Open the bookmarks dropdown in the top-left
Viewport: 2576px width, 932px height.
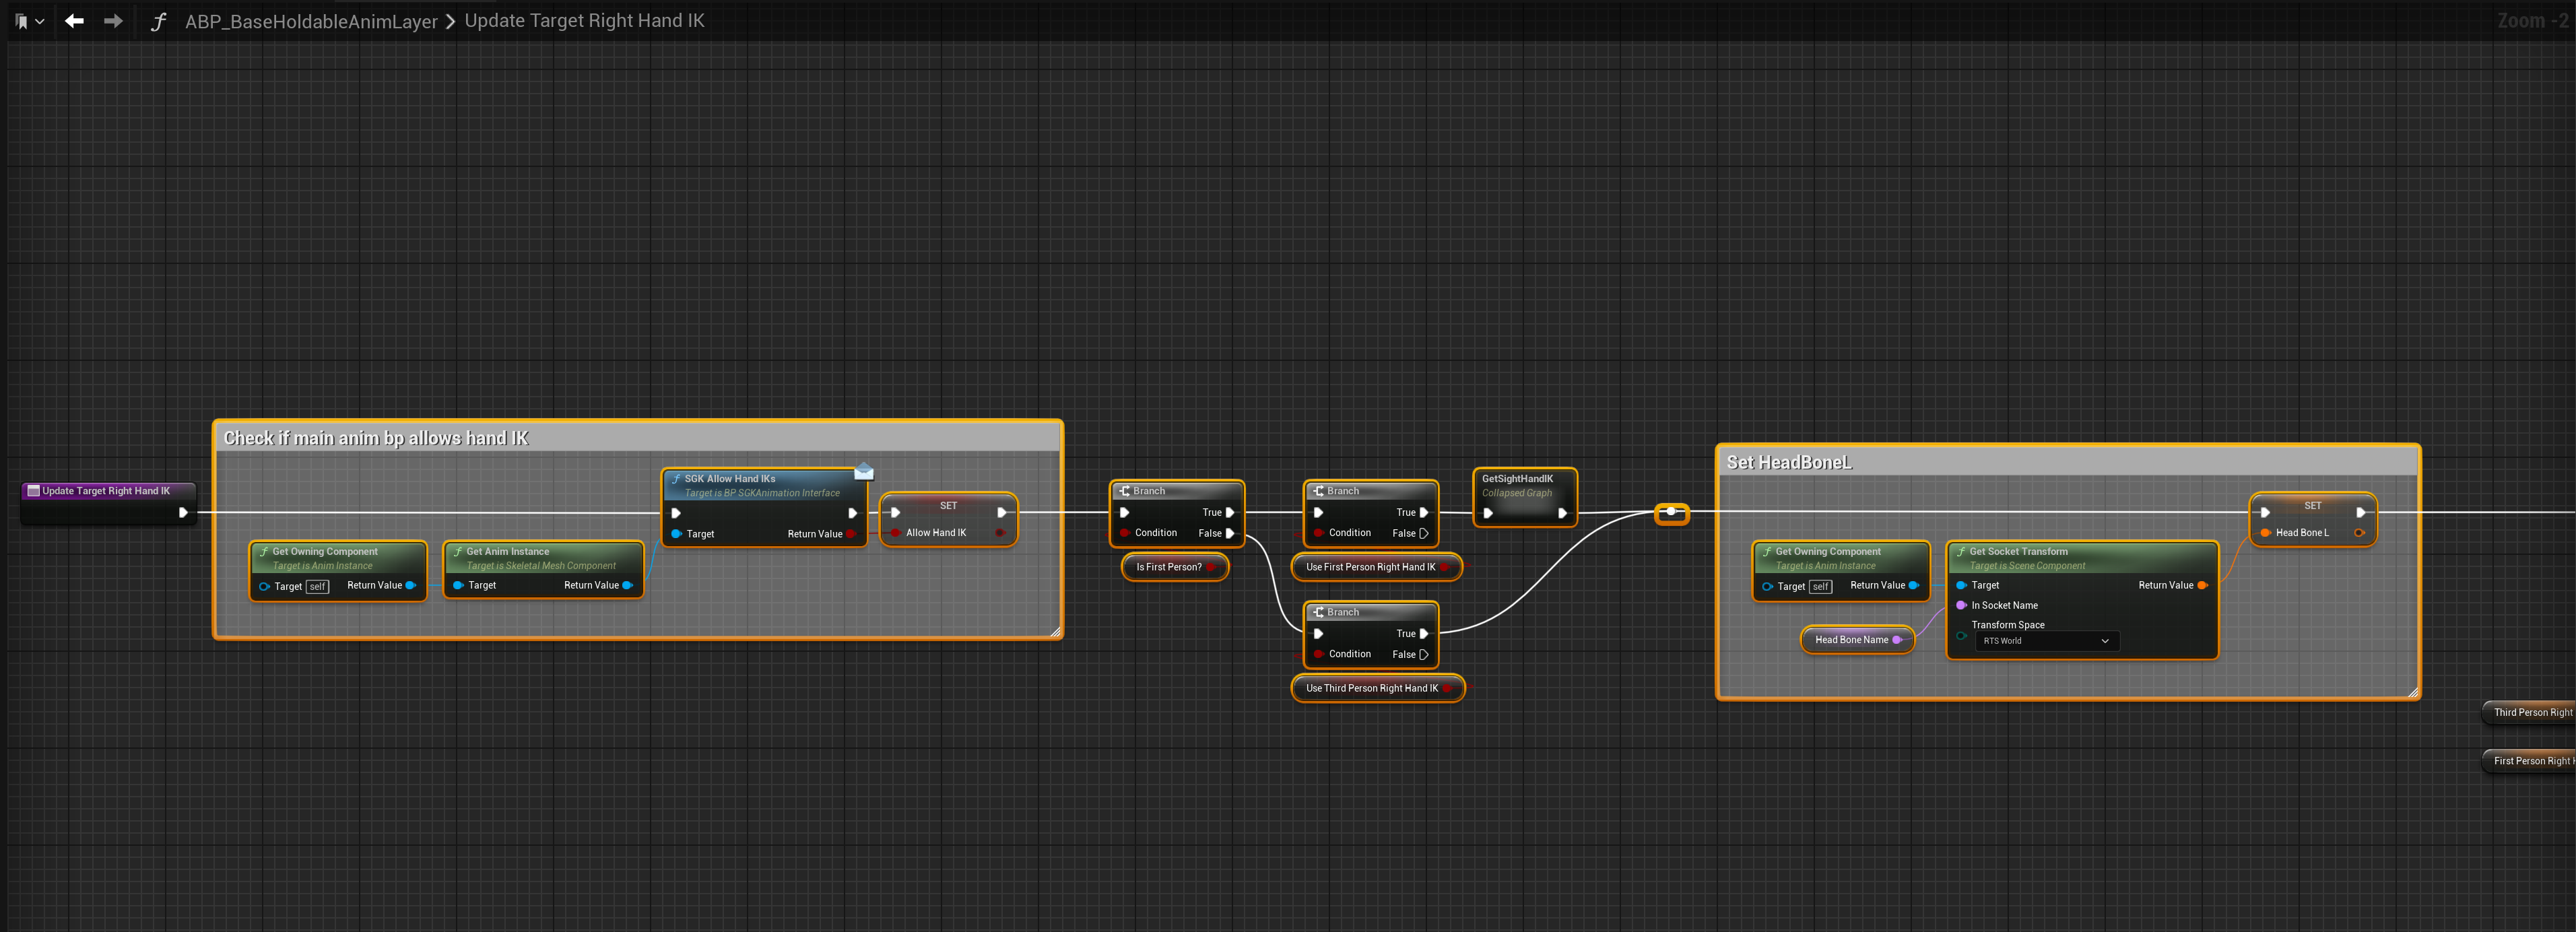pyautogui.click(x=29, y=21)
